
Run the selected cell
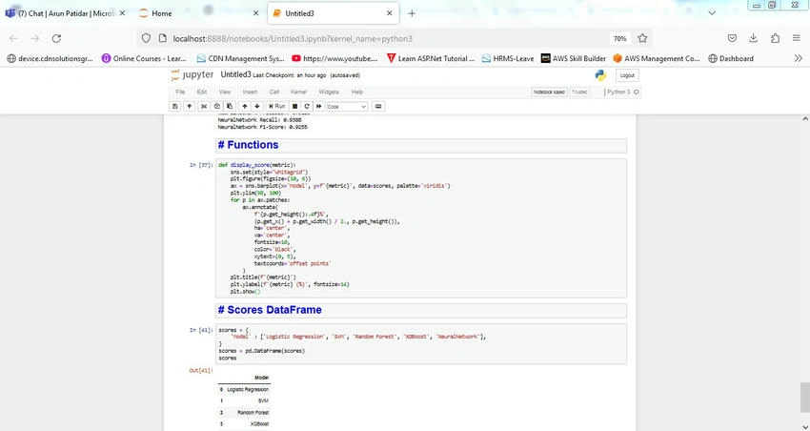coord(277,107)
